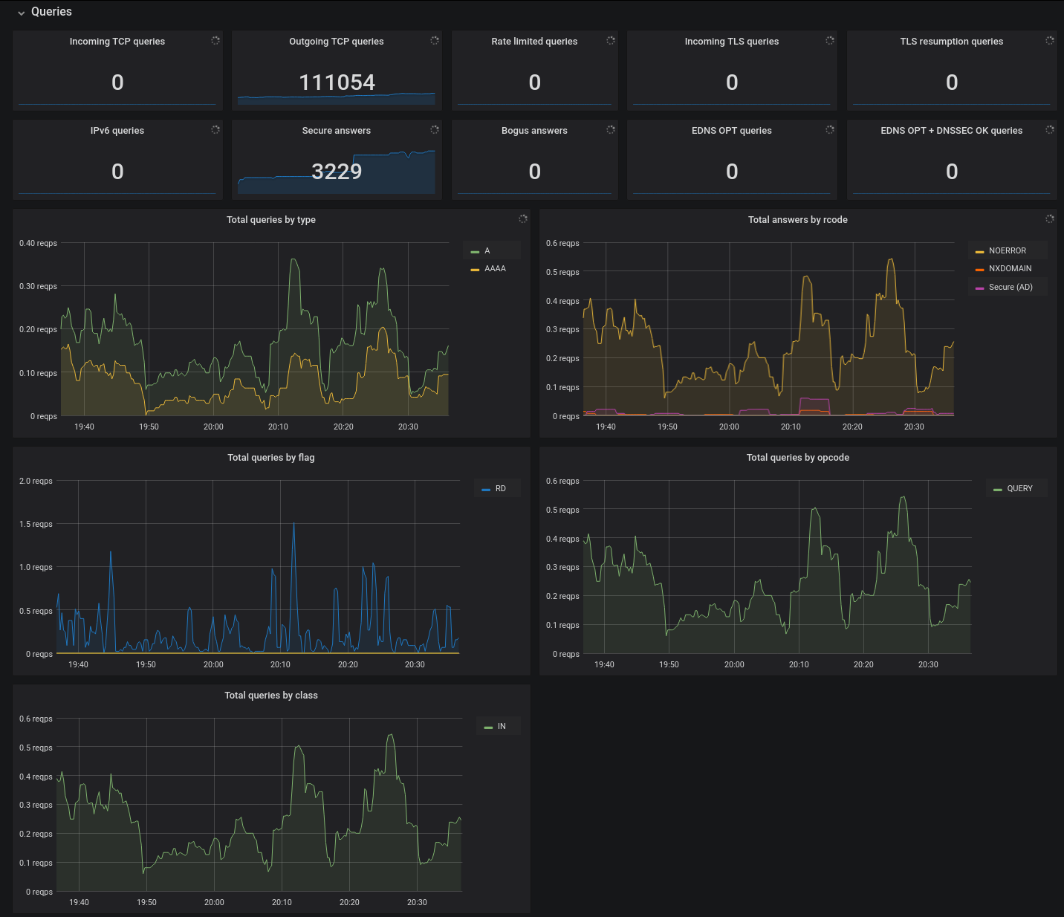Open the Outgoing TCP queries panel title menu
The width and height of the screenshot is (1064, 917).
[x=337, y=42]
